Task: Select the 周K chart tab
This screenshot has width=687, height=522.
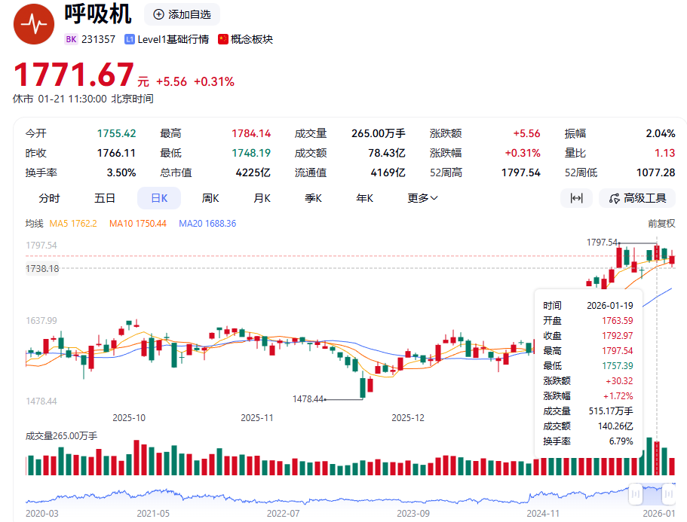Action: [210, 198]
